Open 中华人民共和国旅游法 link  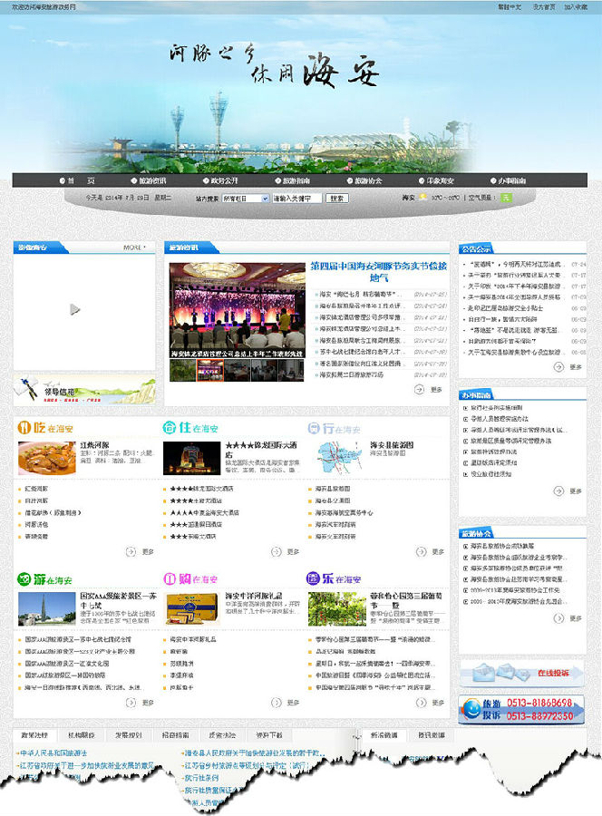(53, 753)
